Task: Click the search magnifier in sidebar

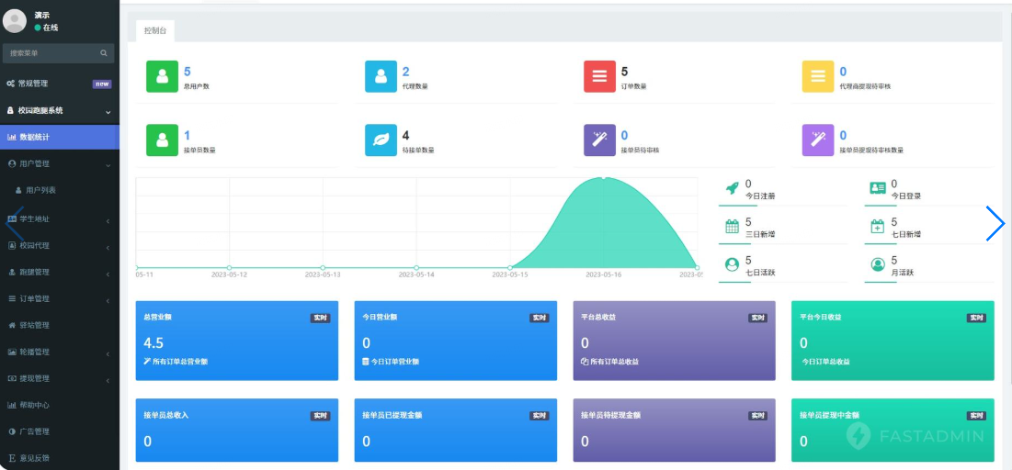Action: (x=104, y=53)
